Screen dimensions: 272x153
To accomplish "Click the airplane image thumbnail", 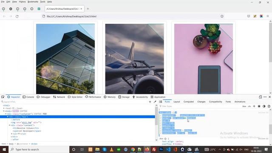I will (134, 59).
